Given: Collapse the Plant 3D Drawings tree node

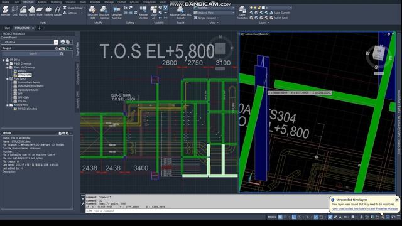Looking at the screenshot, I should 8,67.
